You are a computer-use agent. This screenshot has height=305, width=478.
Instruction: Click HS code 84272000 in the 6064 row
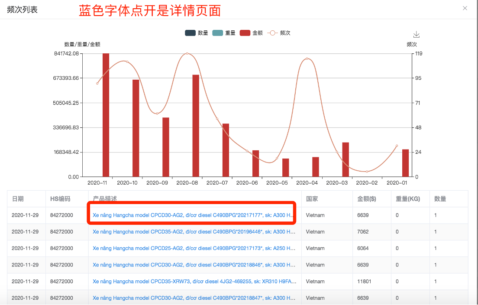point(61,248)
